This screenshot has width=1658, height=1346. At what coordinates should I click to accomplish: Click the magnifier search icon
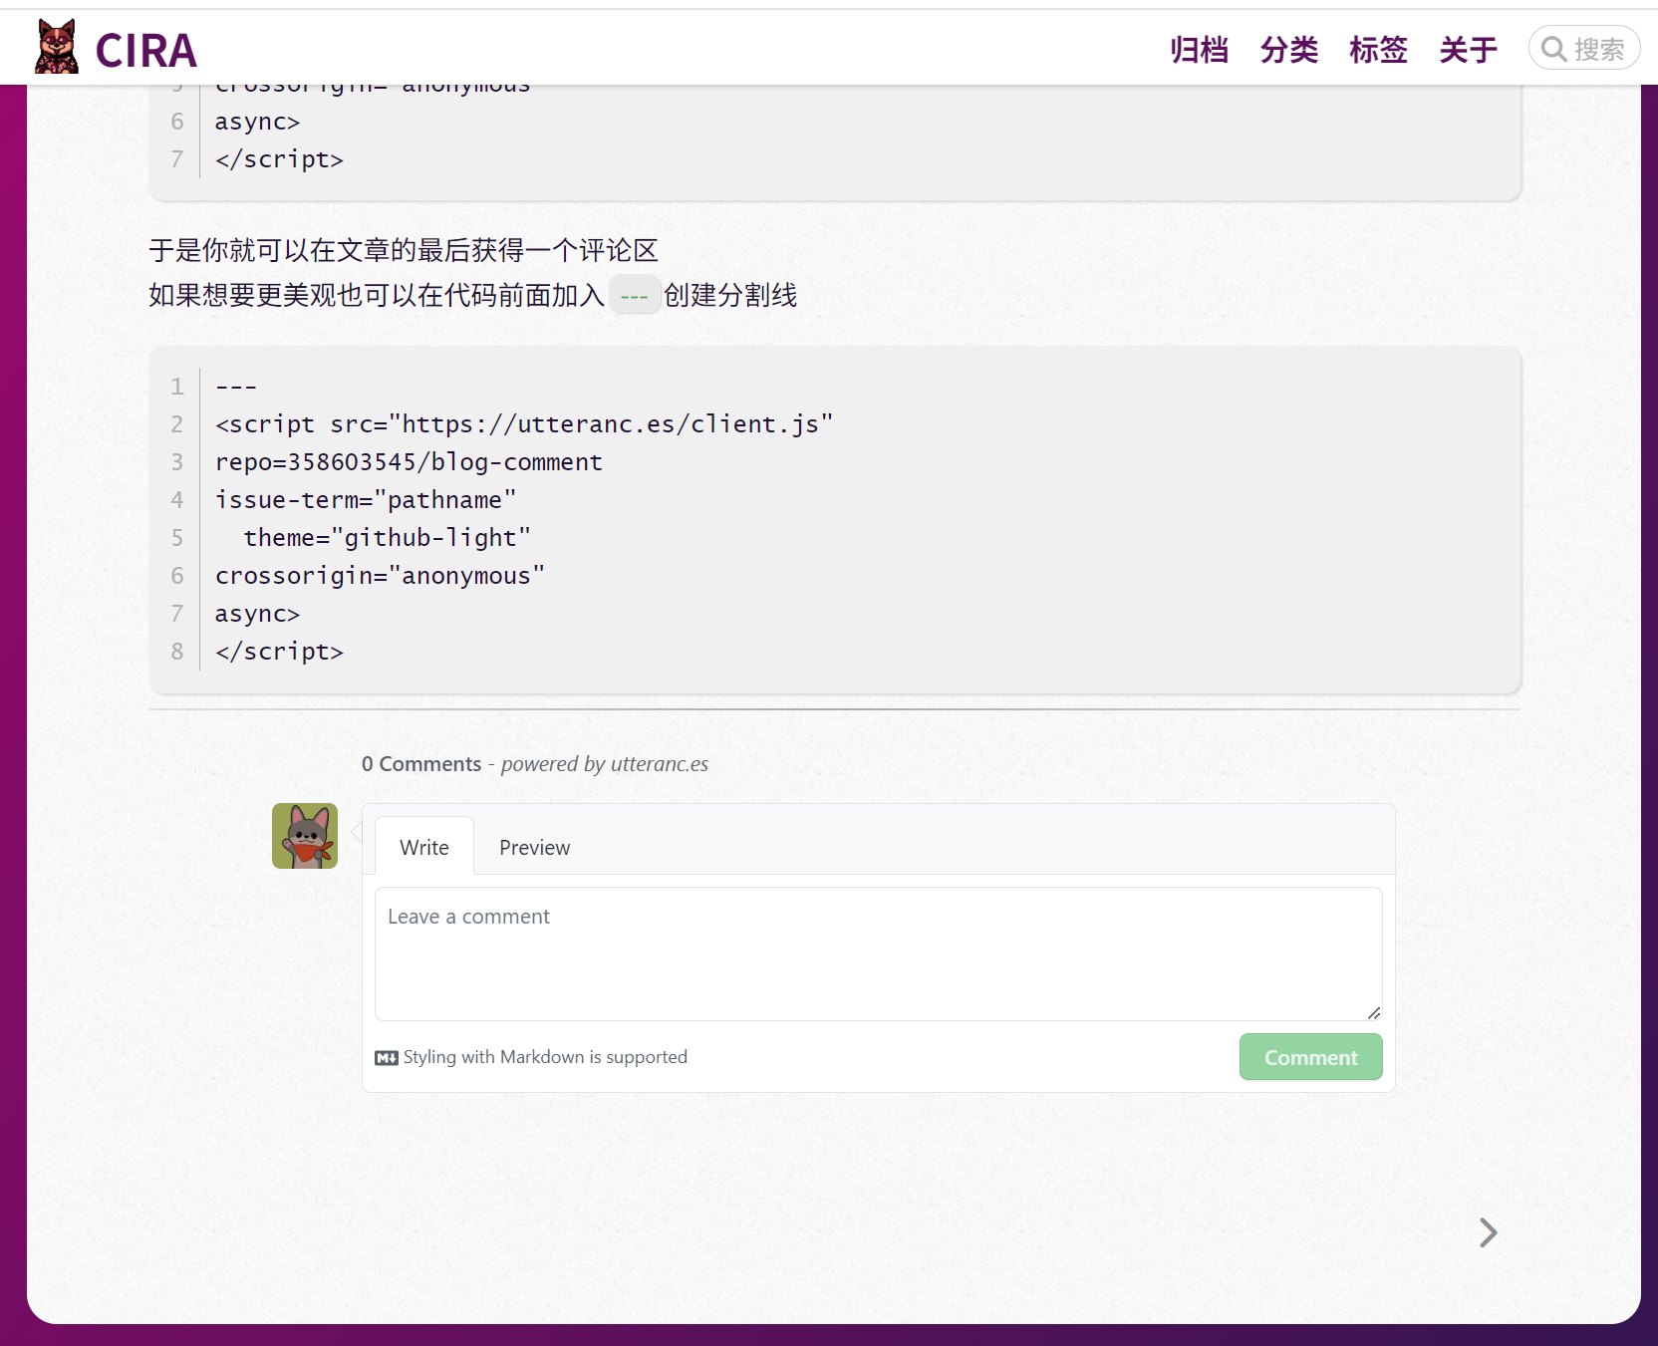coord(1553,49)
